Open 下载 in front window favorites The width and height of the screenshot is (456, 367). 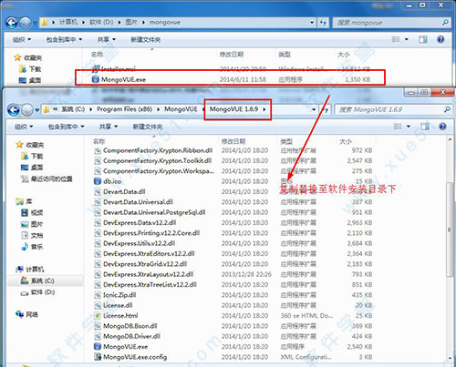click(x=32, y=156)
